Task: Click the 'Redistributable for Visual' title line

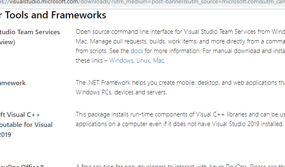Action: click(x=26, y=125)
